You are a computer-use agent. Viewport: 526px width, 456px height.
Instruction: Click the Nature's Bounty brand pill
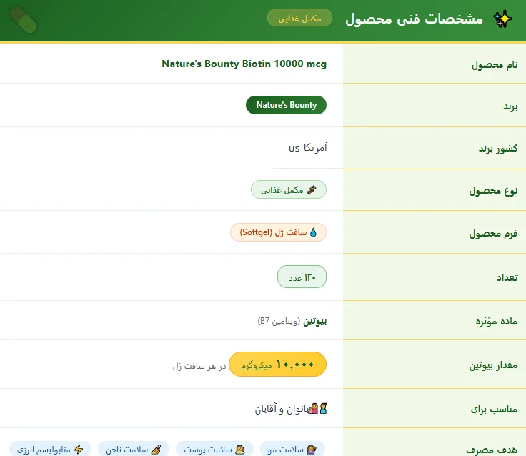pyautogui.click(x=286, y=105)
